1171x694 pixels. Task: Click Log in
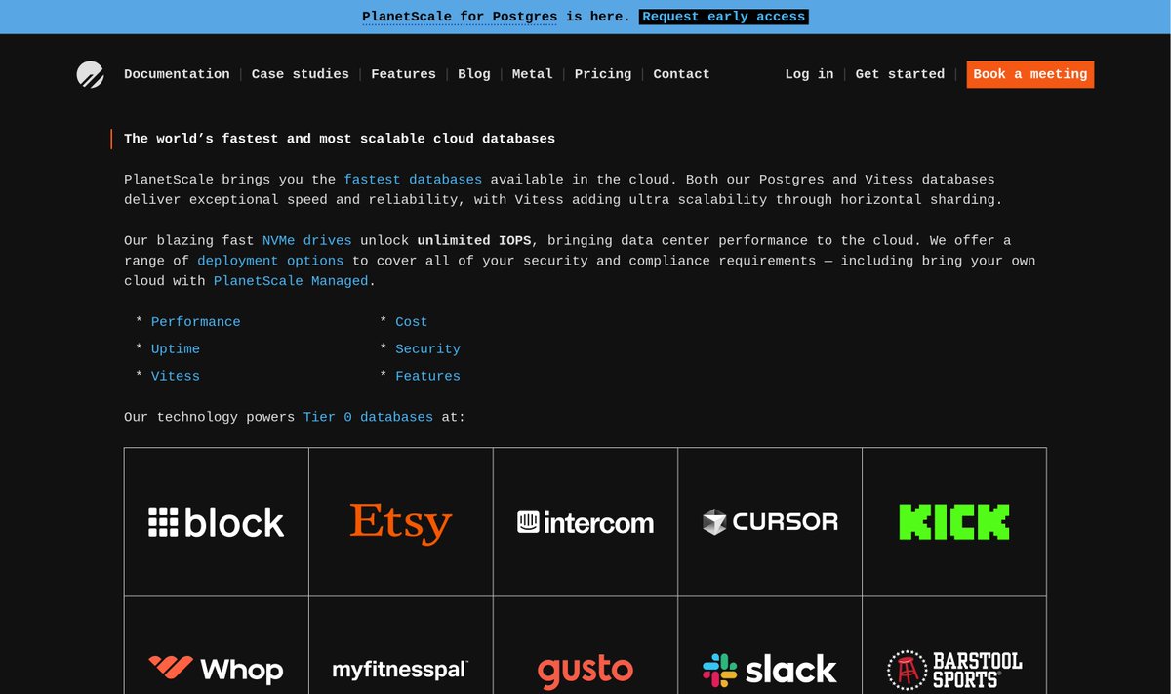pos(809,74)
